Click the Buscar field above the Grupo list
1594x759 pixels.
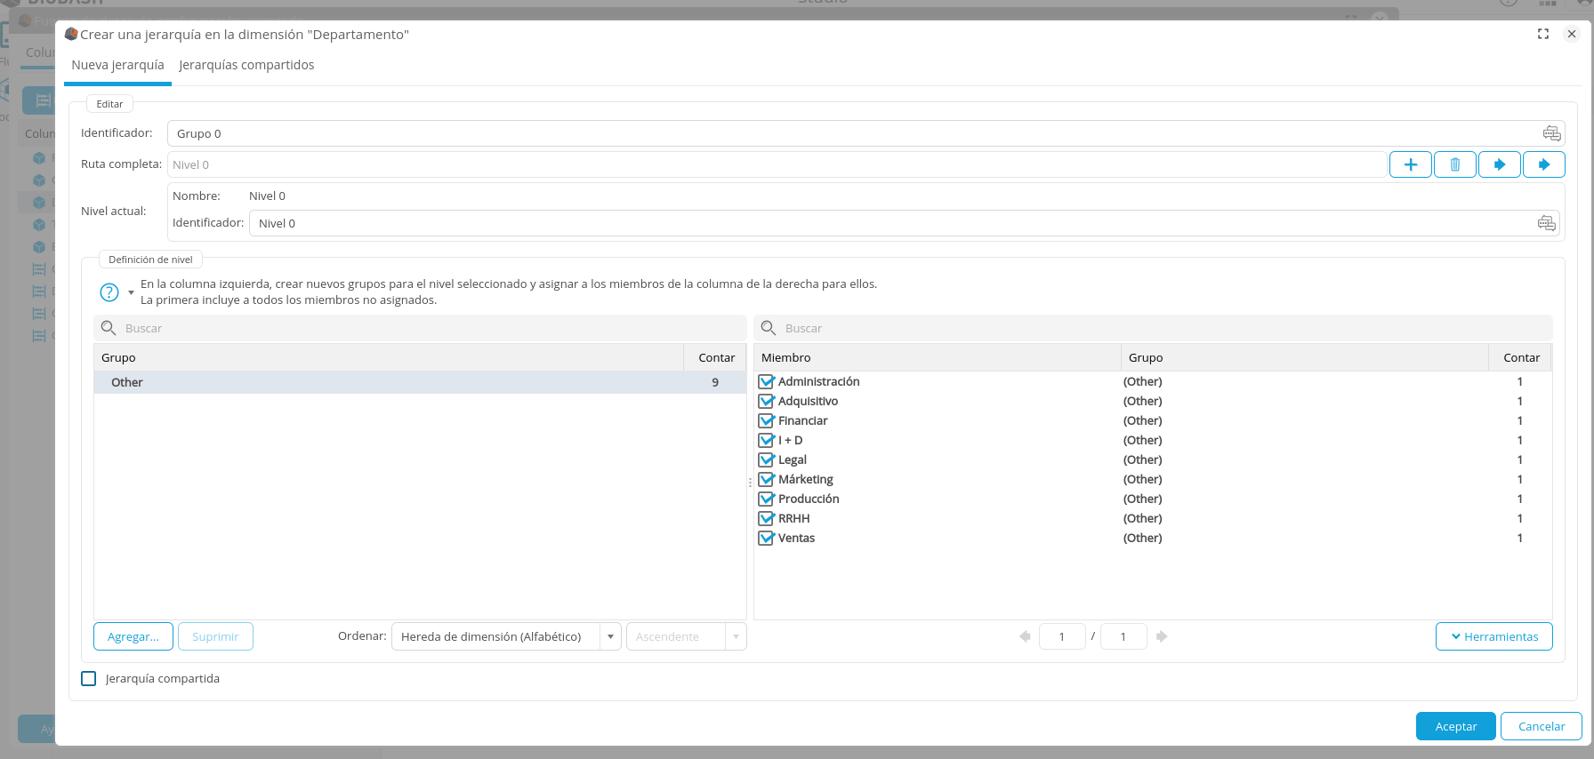[x=427, y=328]
